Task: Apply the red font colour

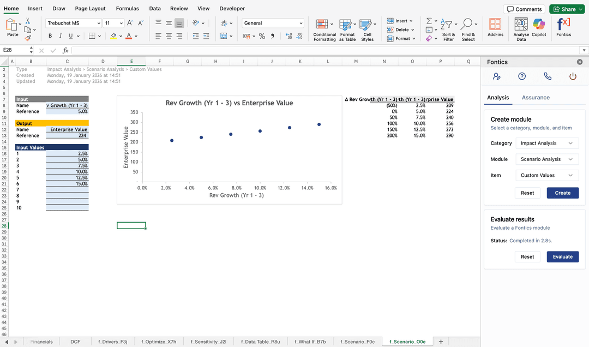Action: coord(129,36)
